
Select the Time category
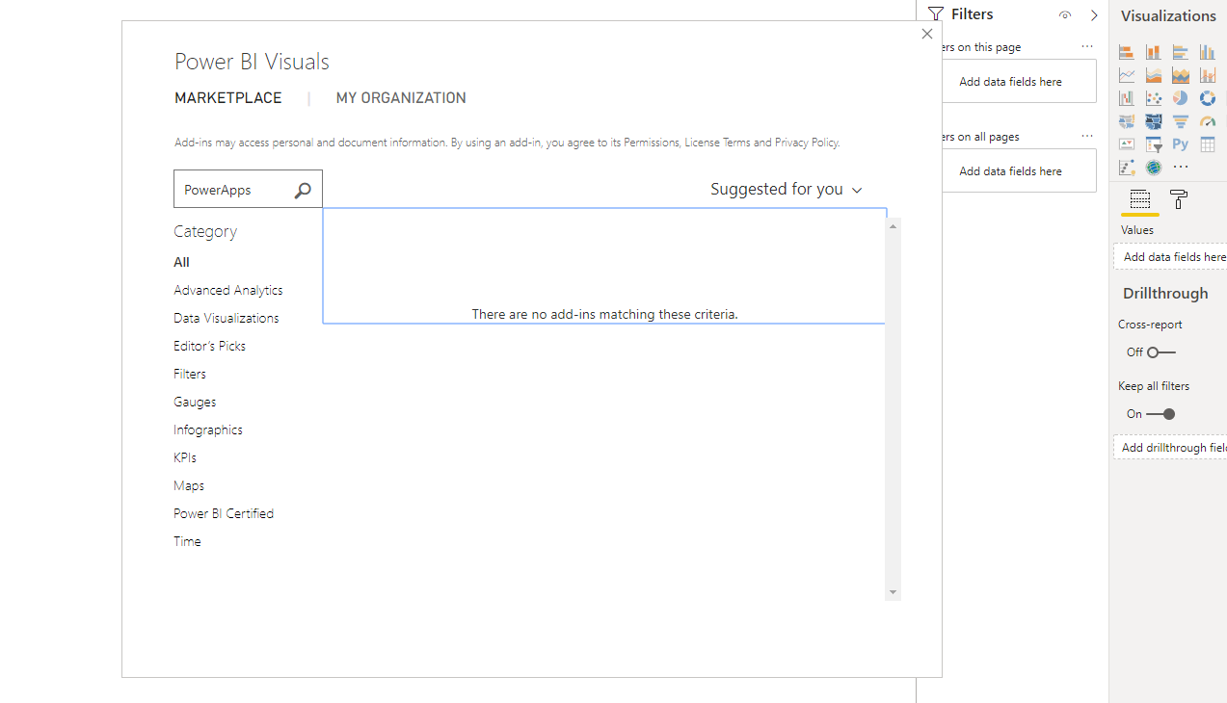(x=187, y=541)
